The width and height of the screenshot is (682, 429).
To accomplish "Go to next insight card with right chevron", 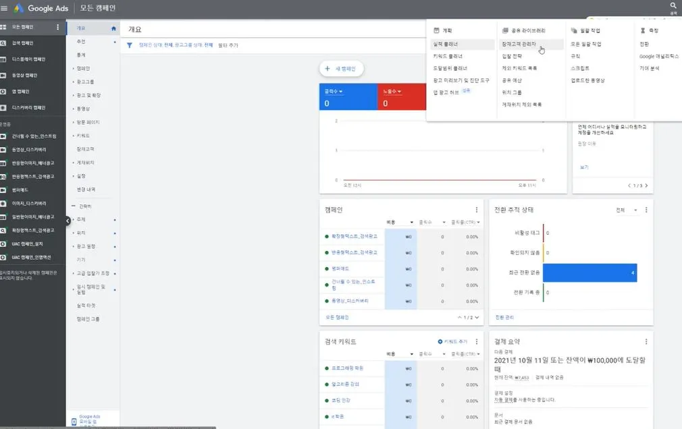I will point(646,185).
